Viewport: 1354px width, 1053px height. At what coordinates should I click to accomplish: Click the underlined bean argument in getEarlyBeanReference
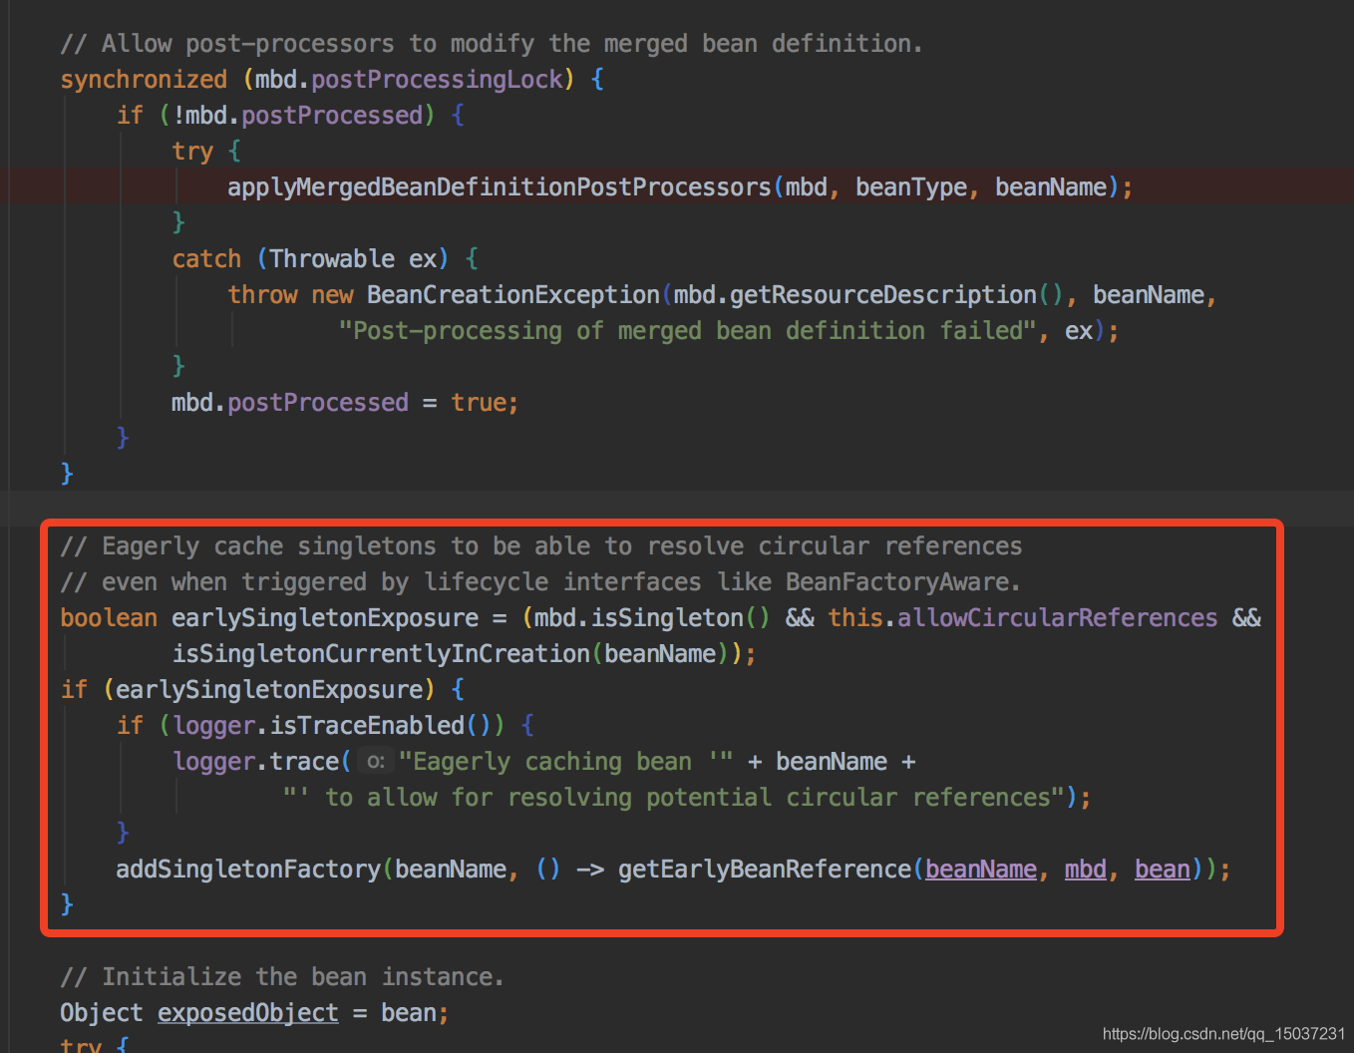point(1163,870)
